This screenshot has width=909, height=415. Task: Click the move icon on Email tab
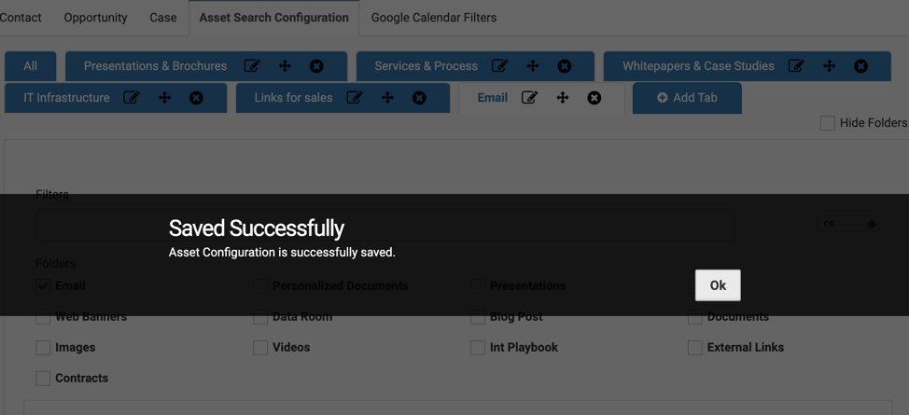(562, 98)
